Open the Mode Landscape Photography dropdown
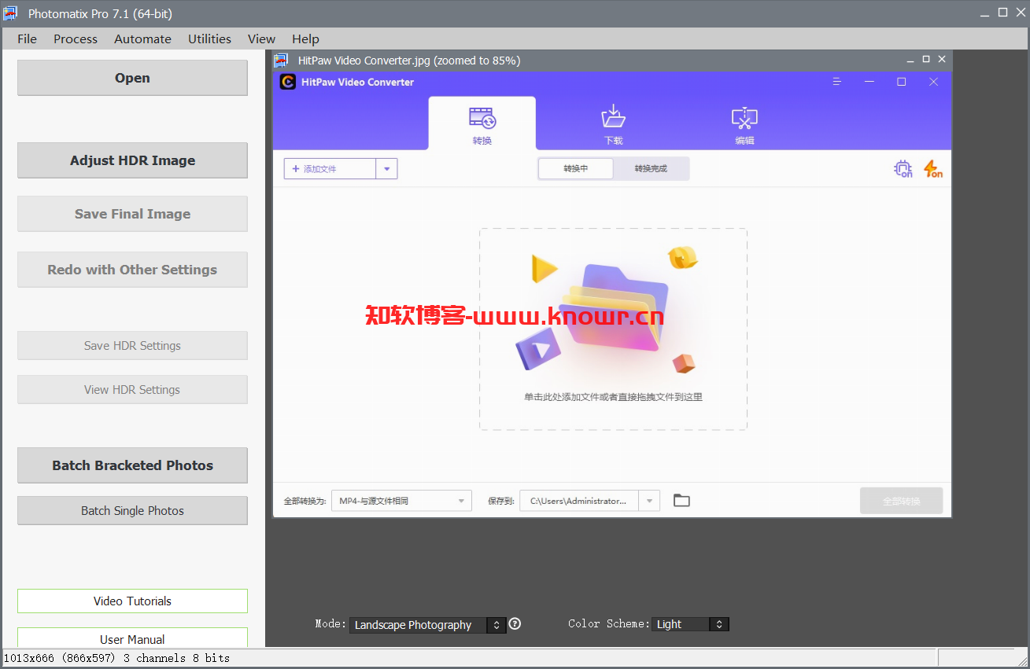 (x=427, y=625)
